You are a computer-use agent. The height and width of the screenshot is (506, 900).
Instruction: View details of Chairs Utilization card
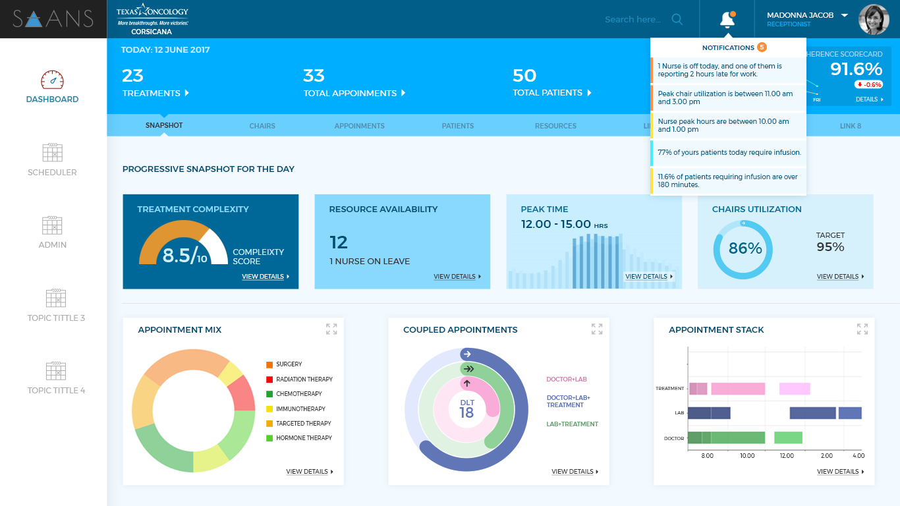pos(840,277)
